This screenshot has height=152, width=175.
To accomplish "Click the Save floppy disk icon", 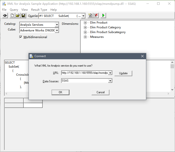I will coord(23,16).
